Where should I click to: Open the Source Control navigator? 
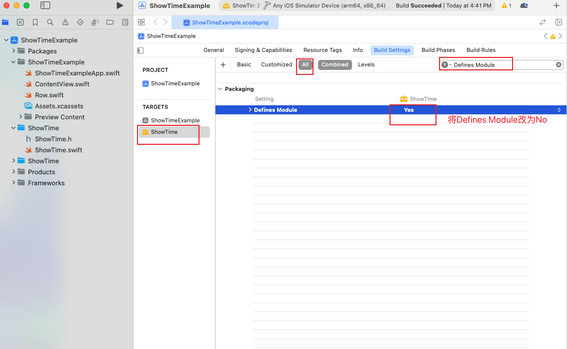(x=20, y=22)
